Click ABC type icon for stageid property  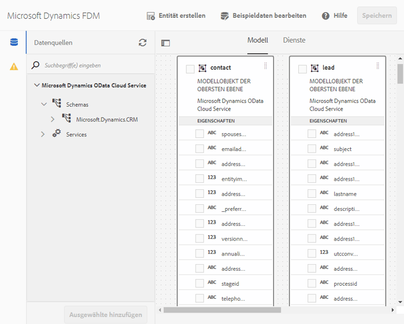(212, 282)
